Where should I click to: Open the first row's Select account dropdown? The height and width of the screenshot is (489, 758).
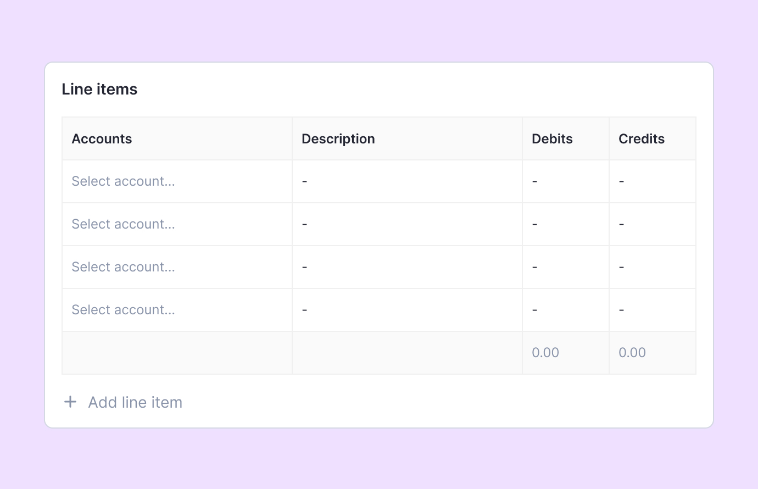(x=177, y=181)
